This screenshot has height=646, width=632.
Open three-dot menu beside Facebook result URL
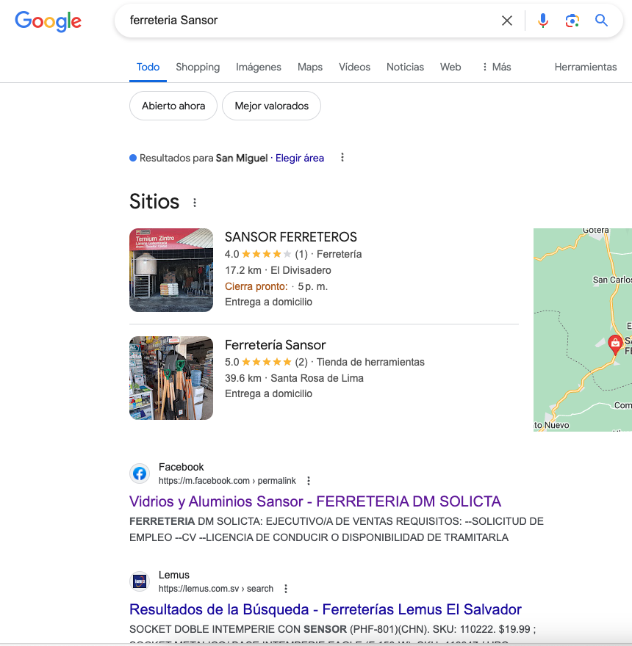coord(309,481)
